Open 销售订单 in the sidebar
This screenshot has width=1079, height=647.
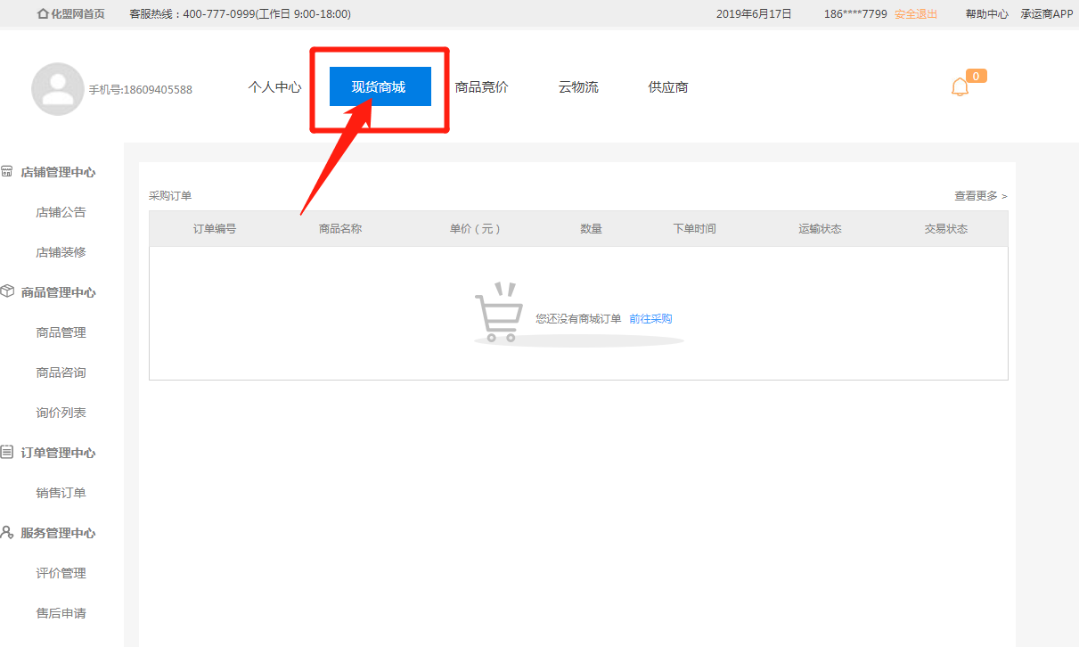[x=61, y=493]
